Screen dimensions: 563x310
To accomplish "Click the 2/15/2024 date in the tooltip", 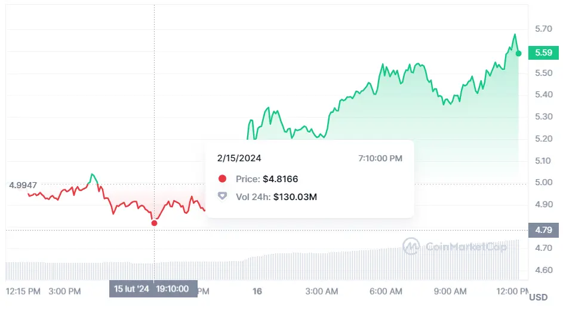I will [x=239, y=158].
